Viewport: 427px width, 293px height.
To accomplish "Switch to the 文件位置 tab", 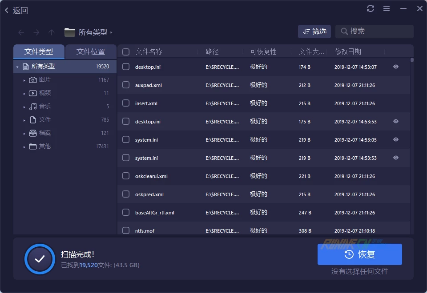I will click(91, 51).
